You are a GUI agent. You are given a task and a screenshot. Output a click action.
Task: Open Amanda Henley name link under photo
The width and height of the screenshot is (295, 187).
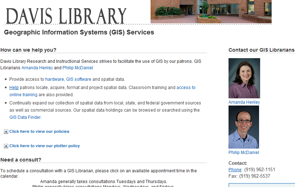click(244, 102)
